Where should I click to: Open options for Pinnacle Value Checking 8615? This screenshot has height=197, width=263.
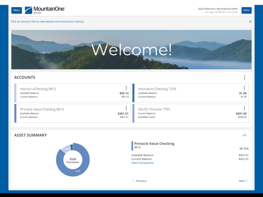126,108
